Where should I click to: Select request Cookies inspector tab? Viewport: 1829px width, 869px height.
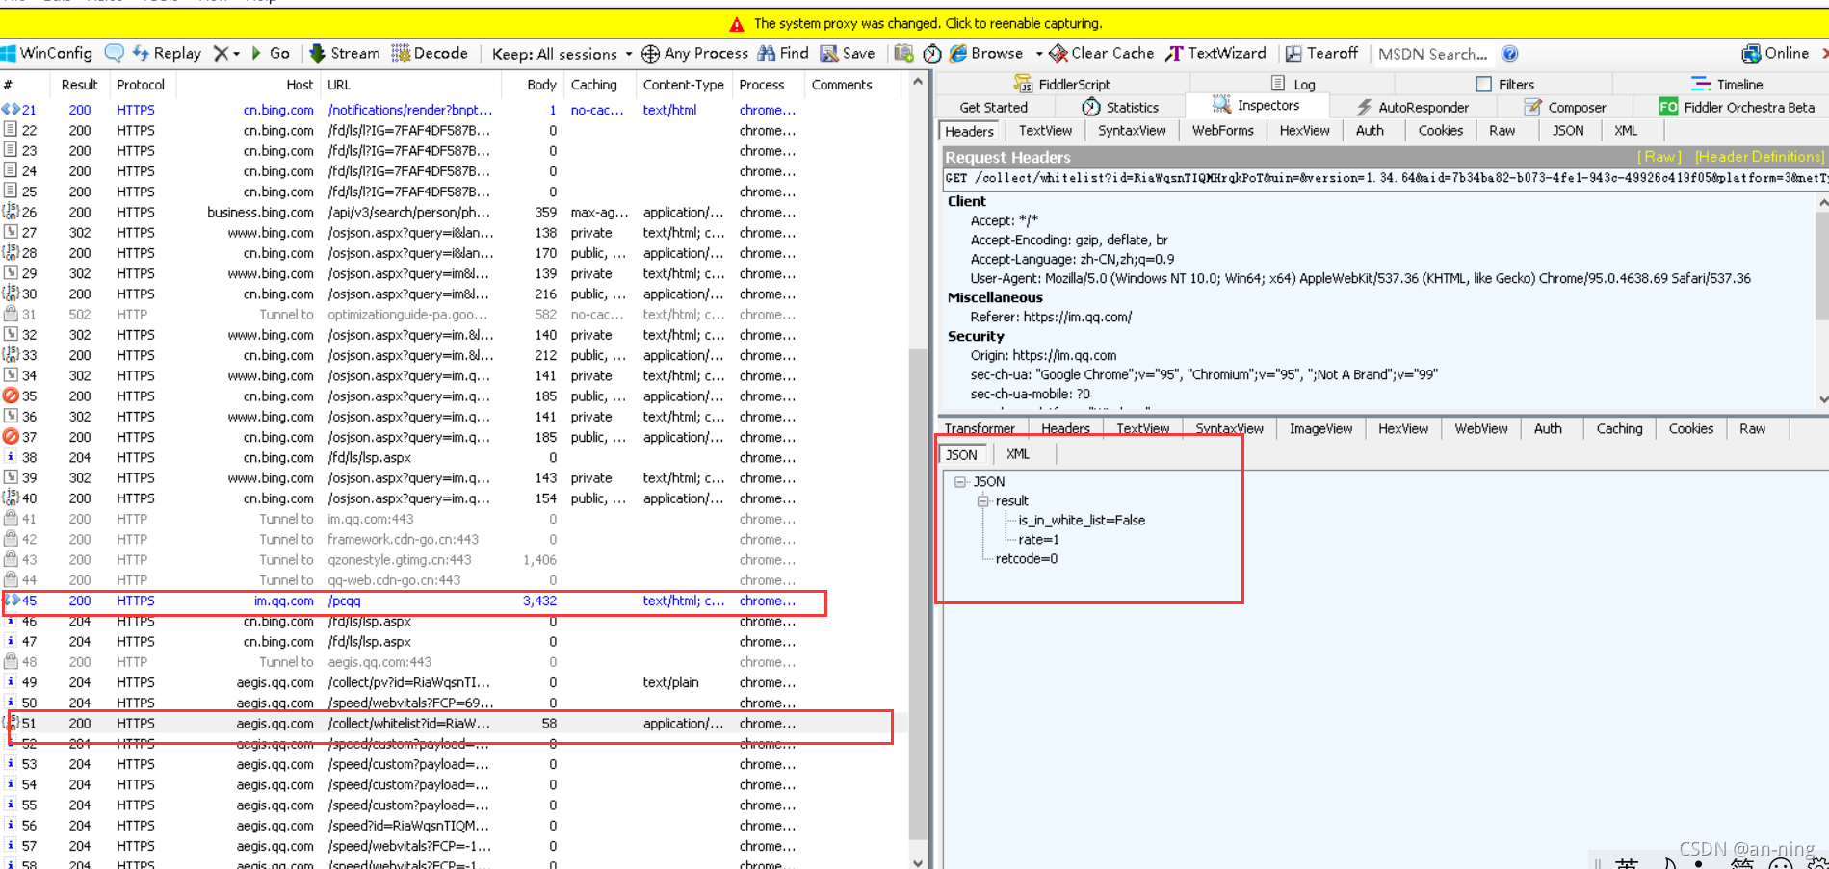tap(1440, 131)
